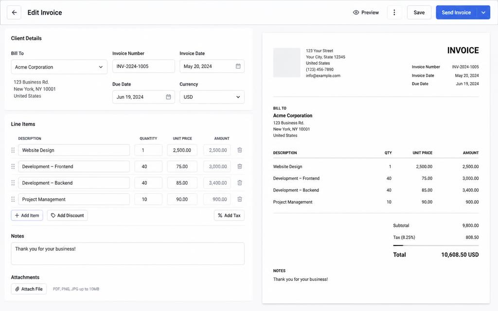
Task: Click the Add Item button
Action: click(27, 215)
